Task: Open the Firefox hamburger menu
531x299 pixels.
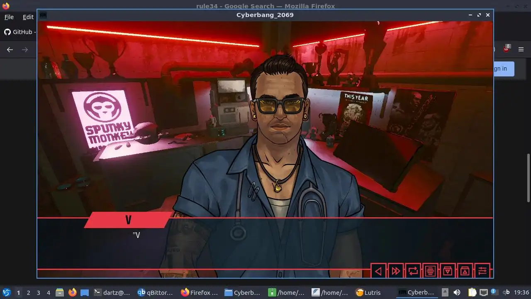Action: [521, 49]
